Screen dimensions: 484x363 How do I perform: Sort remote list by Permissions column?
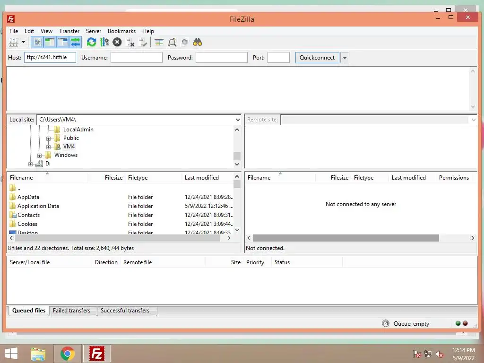(454, 178)
